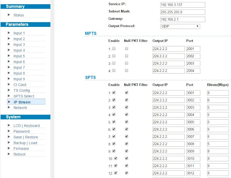Toggle Null PKT Filter for MPTS 1
231x178 pixels.
pos(127,49)
